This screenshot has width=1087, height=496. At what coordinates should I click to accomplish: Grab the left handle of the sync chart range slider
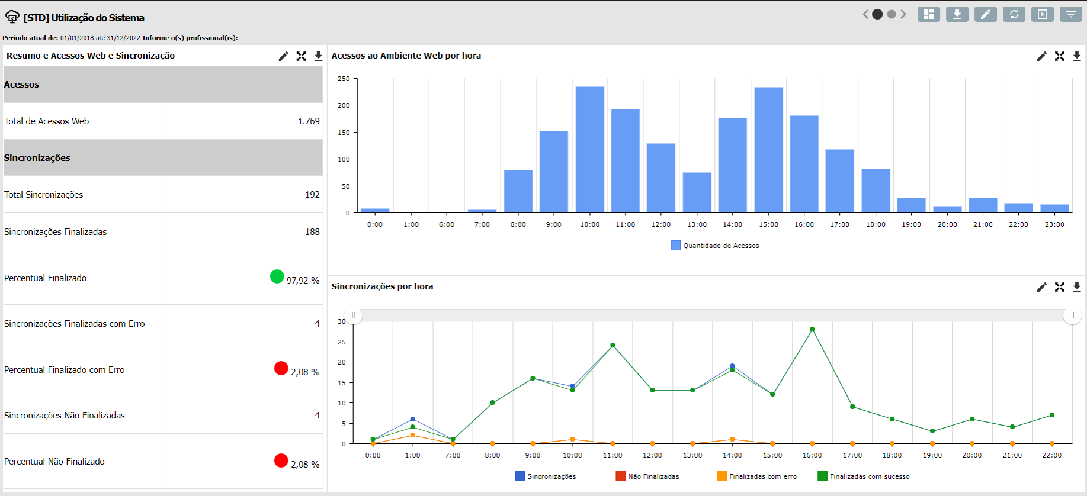(x=354, y=315)
